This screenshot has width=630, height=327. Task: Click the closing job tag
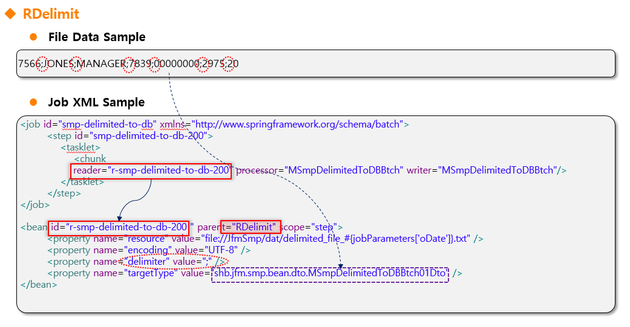pyautogui.click(x=33, y=205)
